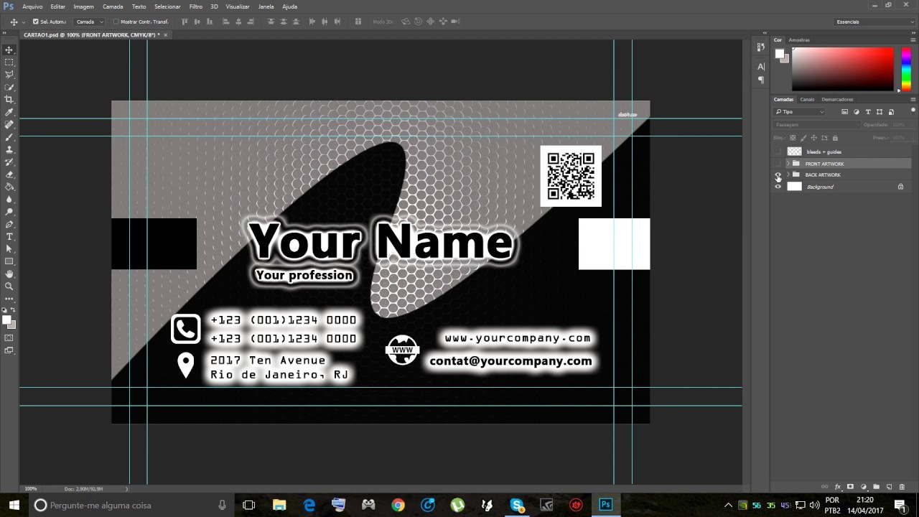Toggle Sel. Autom. checkbox in options bar

click(x=36, y=22)
